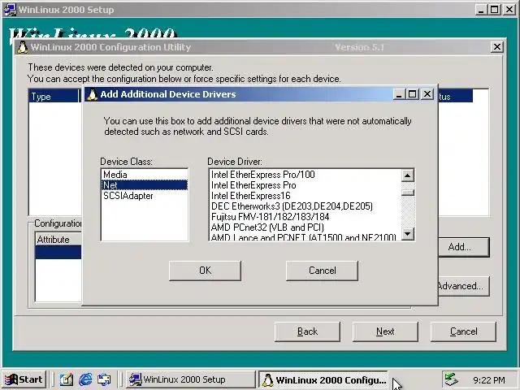The height and width of the screenshot is (390, 520).
Task: Click the driver list scrollbar thumb
Action: point(408,193)
